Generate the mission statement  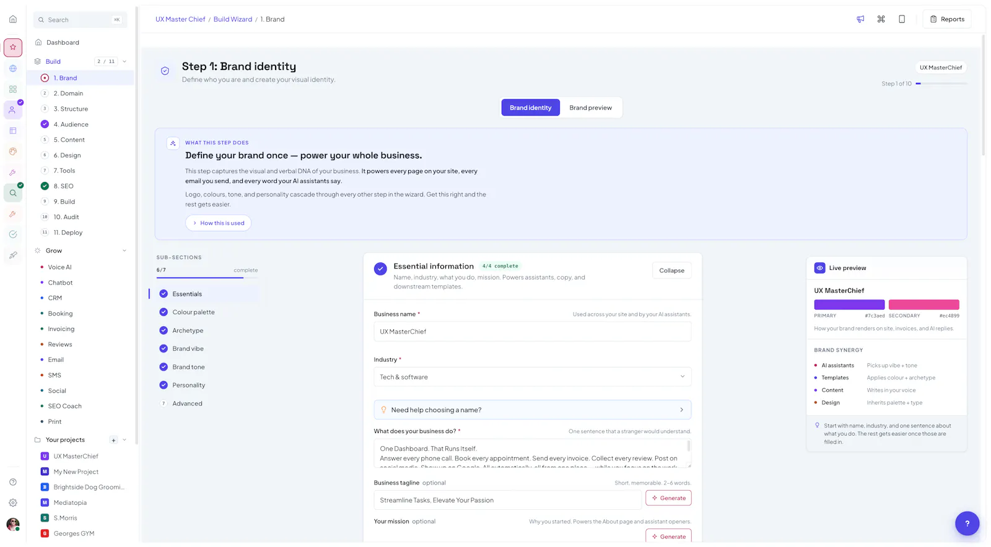click(x=668, y=536)
